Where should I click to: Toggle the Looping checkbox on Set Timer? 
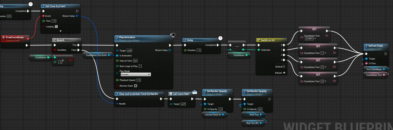point(56,27)
